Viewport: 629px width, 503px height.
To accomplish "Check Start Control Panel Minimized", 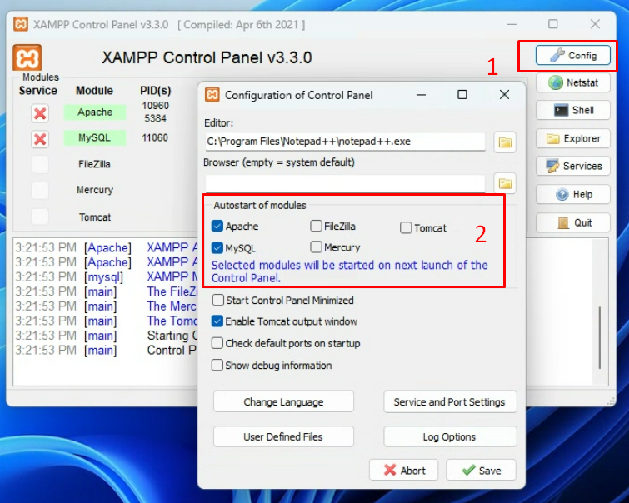I will point(217,300).
